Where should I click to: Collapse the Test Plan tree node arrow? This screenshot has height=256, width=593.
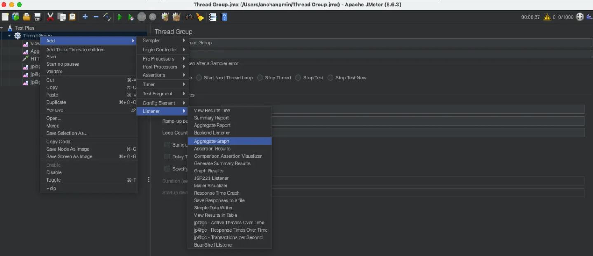point(2,28)
